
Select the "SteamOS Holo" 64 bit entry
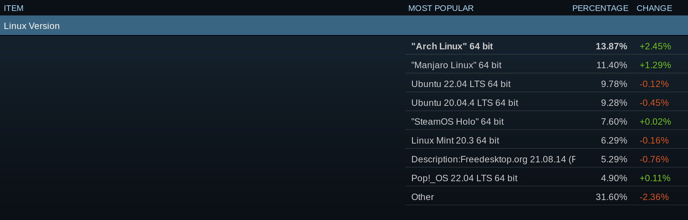pyautogui.click(x=457, y=122)
